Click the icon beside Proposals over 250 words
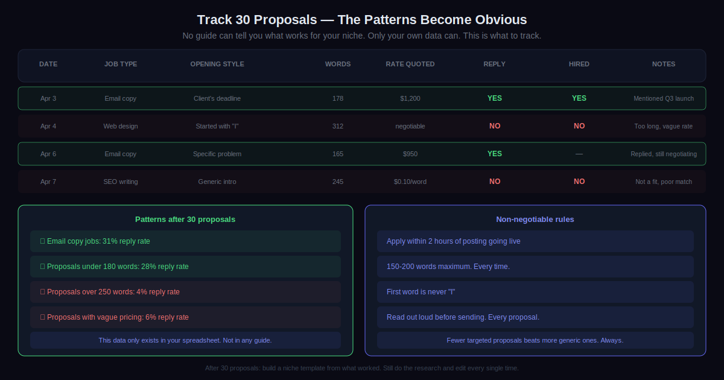Screen dimensions: 724x380 tap(42, 292)
